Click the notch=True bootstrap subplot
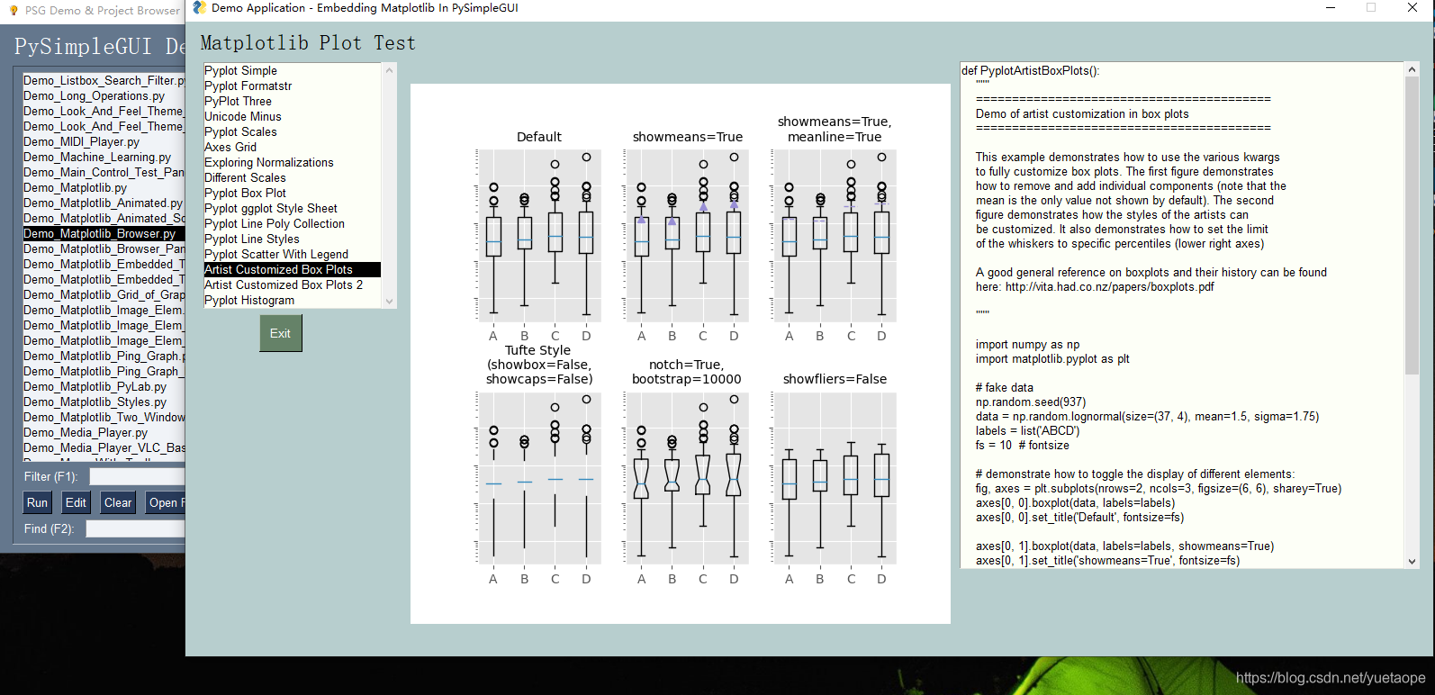The image size is (1435, 695). pyautogui.click(x=688, y=478)
